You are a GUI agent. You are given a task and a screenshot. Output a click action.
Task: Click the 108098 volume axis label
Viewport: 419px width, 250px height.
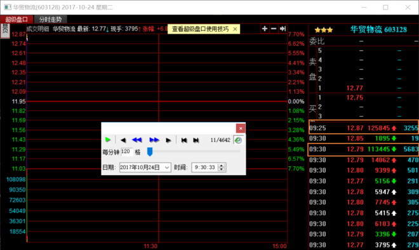coord(16,179)
